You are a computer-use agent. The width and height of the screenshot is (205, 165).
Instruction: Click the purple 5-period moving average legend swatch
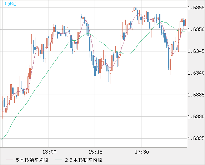[9, 160]
